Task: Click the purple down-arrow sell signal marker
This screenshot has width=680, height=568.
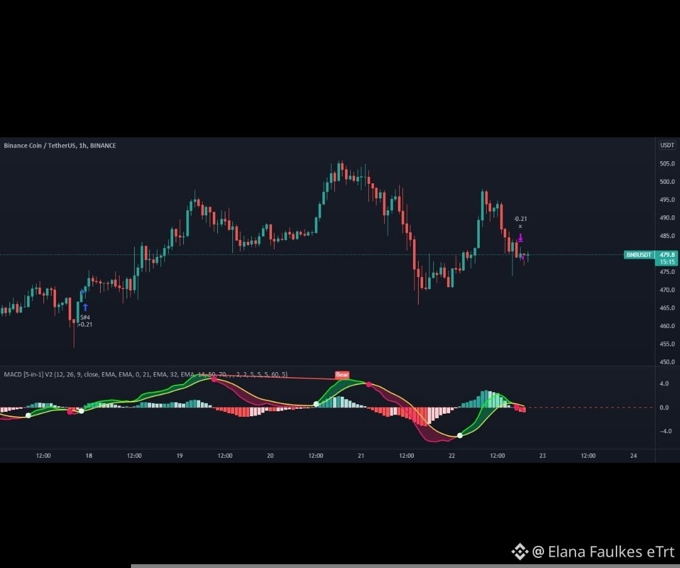Action: tap(521, 238)
